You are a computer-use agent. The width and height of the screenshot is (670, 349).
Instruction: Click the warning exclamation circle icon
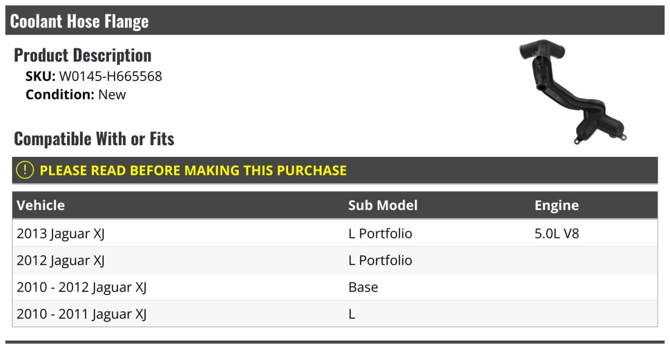tap(25, 170)
